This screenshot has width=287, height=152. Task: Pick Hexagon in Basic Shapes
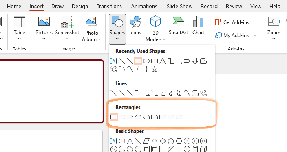(179, 141)
